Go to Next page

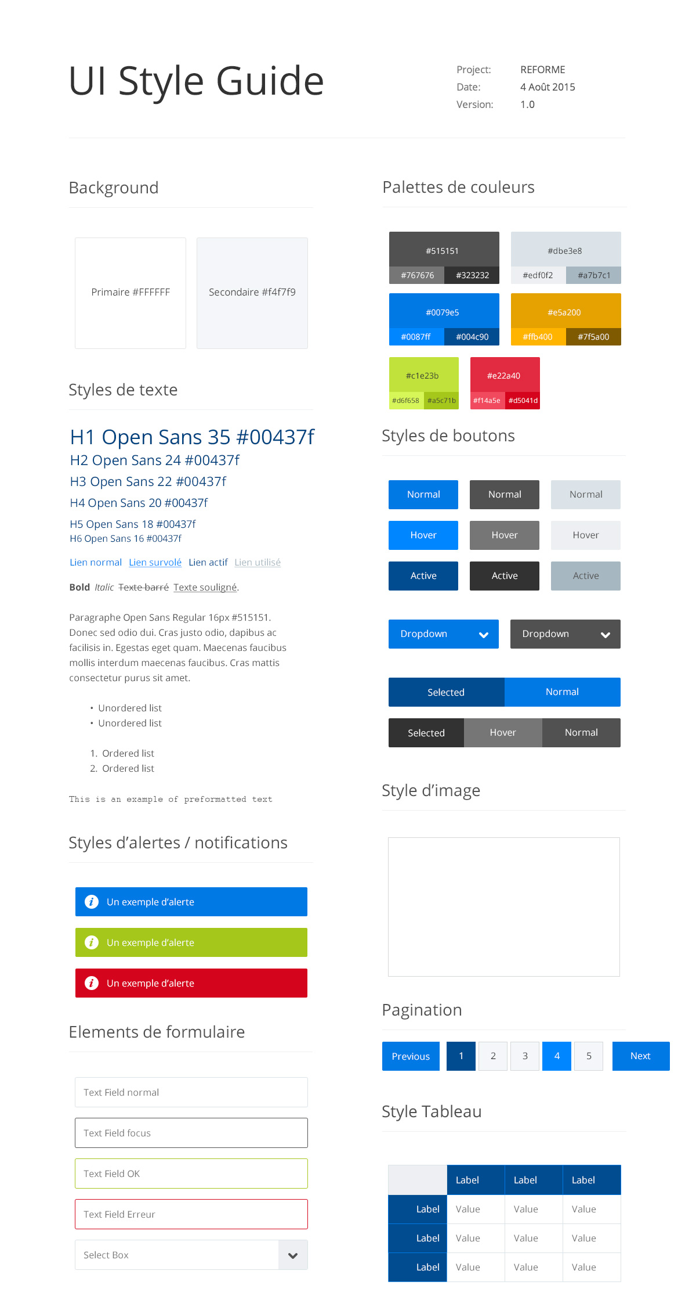(641, 1056)
